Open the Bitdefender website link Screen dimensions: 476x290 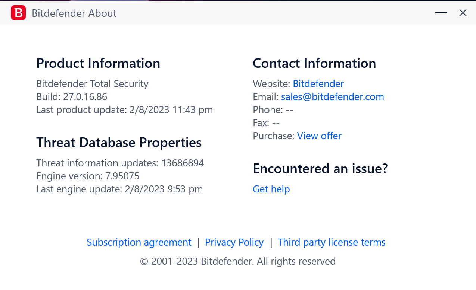tap(318, 84)
